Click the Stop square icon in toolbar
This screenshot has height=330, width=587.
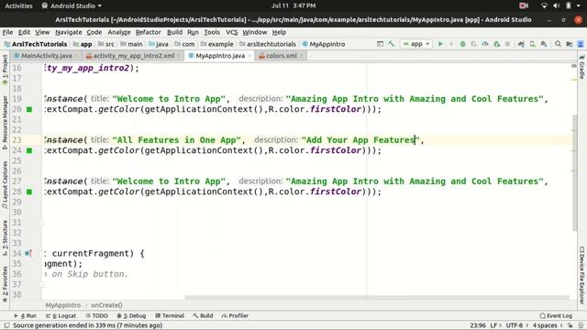[507, 44]
